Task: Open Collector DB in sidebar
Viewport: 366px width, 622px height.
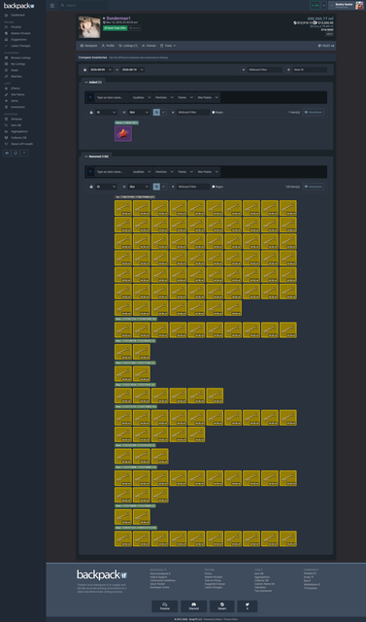Action: pos(18,138)
